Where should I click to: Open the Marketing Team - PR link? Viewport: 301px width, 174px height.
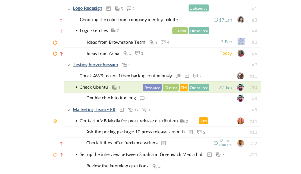[x=94, y=110]
